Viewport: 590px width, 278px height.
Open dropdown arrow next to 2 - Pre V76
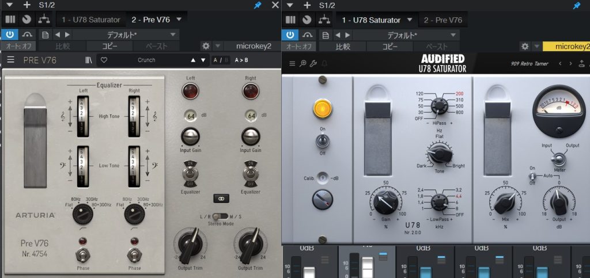(x=179, y=20)
